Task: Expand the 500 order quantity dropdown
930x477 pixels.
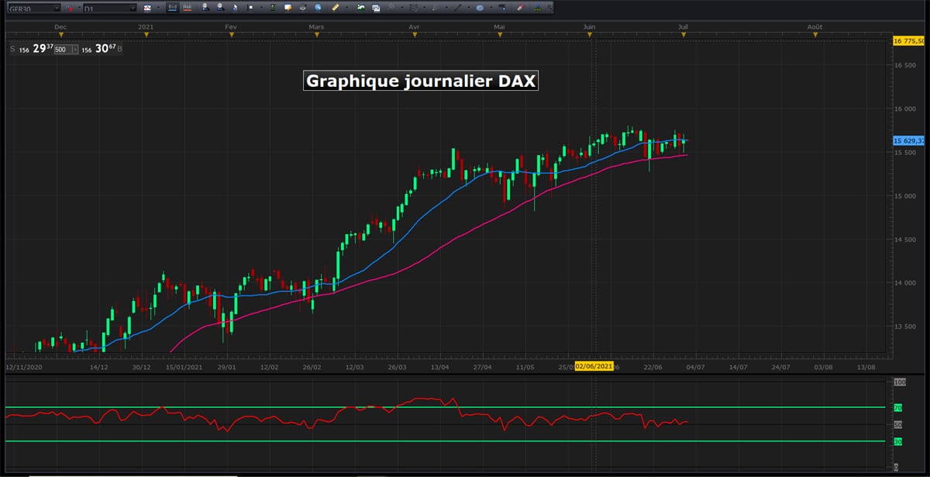Action: pyautogui.click(x=74, y=49)
